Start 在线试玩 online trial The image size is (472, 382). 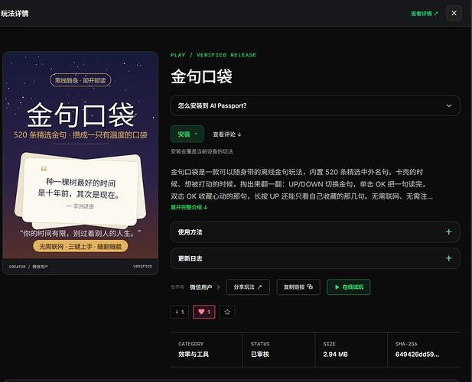click(x=349, y=287)
